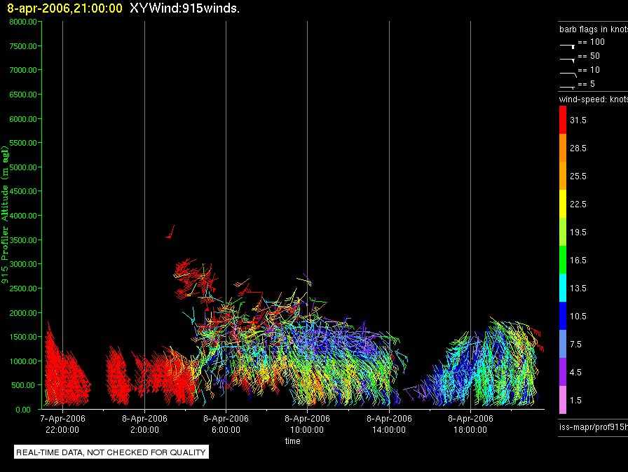Image resolution: width=628 pixels, height=472 pixels.
Task: Click the isolated red wind barb near 3500 m
Action: [170, 232]
